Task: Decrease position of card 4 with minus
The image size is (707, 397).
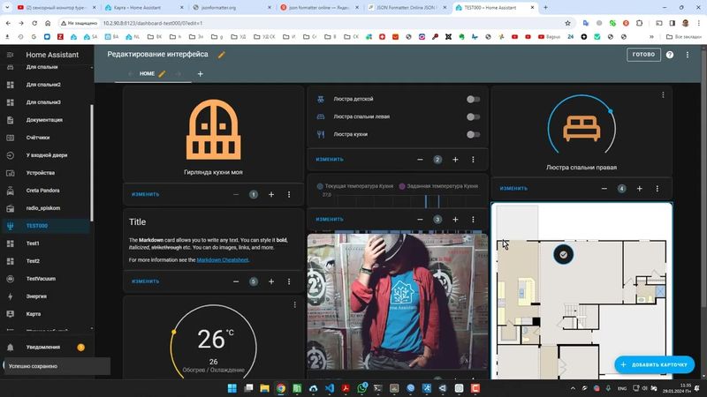Action: 604,189
